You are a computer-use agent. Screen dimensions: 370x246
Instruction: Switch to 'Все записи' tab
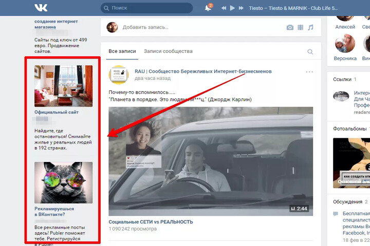pyautogui.click(x=122, y=51)
